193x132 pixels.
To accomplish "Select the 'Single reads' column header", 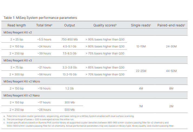I will (141, 25).
